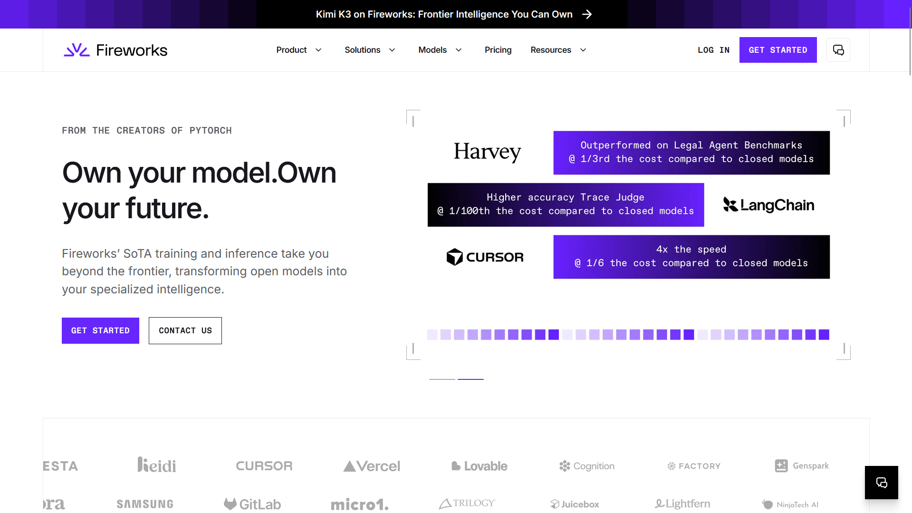Select the second carousel slide indicator
The width and height of the screenshot is (912, 513).
(470, 379)
